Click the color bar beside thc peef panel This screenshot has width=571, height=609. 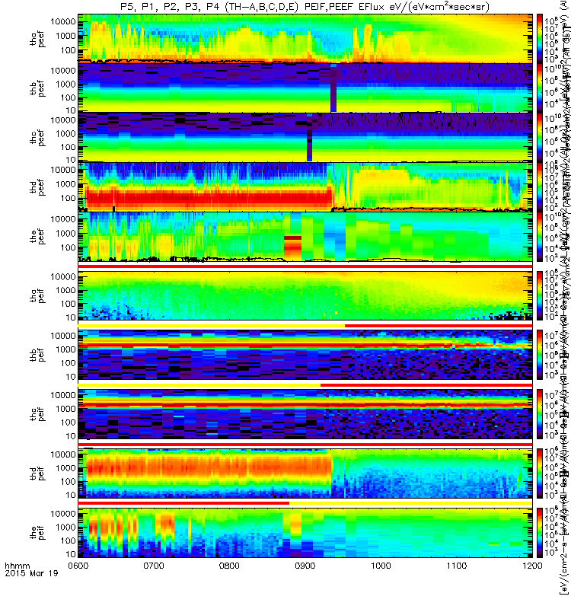(x=540, y=138)
